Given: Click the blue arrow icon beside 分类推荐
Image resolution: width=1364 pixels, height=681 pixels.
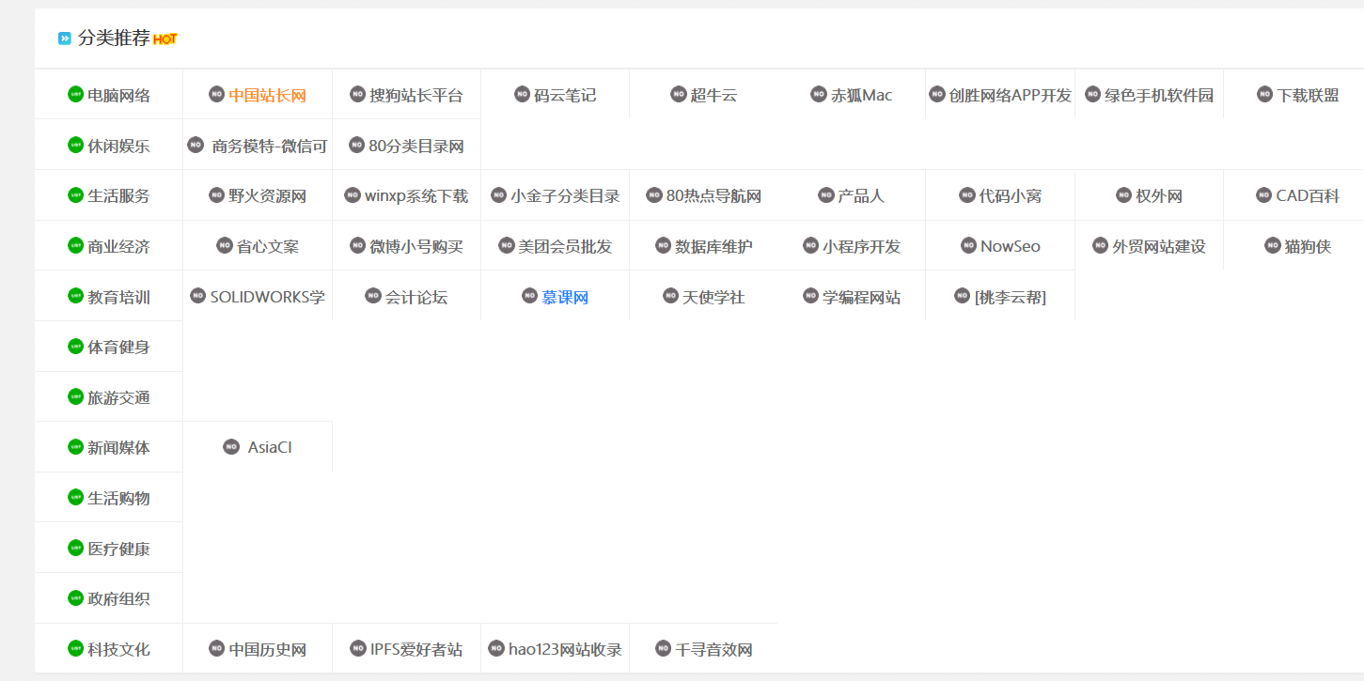Looking at the screenshot, I should (x=65, y=39).
